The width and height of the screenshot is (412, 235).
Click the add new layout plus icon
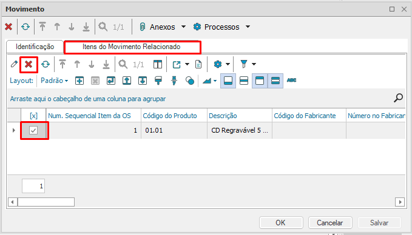coord(79,81)
